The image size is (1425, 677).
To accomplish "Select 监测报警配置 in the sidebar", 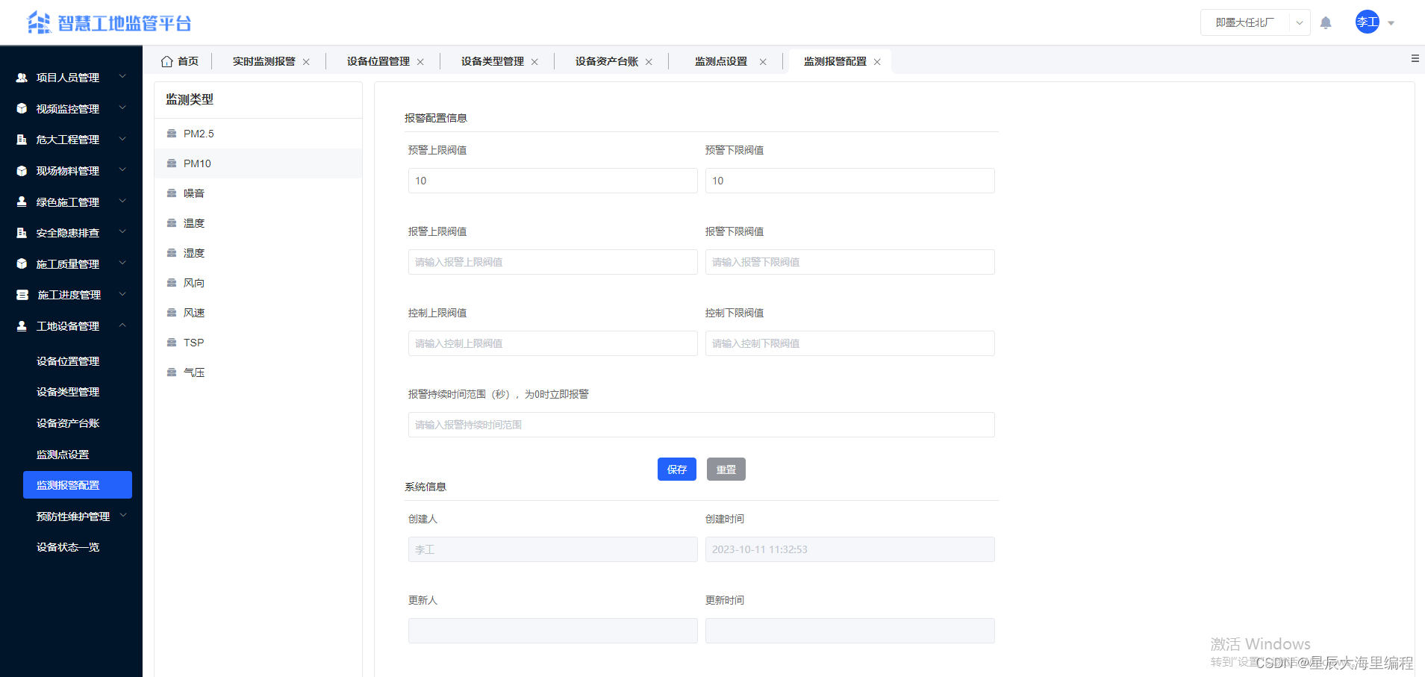I will coord(78,484).
